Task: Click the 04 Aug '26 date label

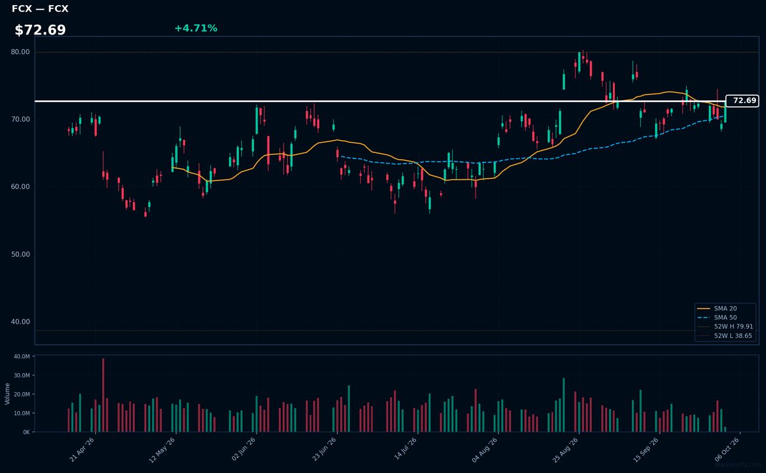Action: 486,449
